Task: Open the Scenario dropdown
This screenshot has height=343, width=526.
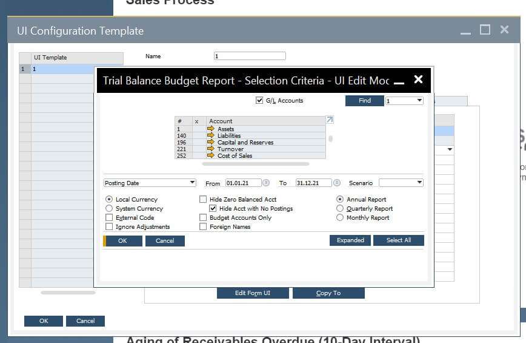Action: [x=401, y=182]
